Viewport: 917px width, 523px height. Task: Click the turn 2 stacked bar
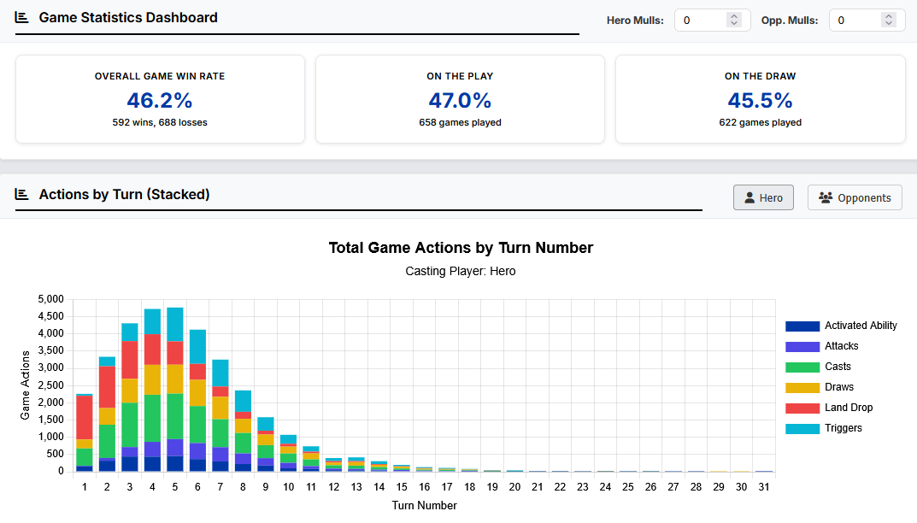click(107, 414)
